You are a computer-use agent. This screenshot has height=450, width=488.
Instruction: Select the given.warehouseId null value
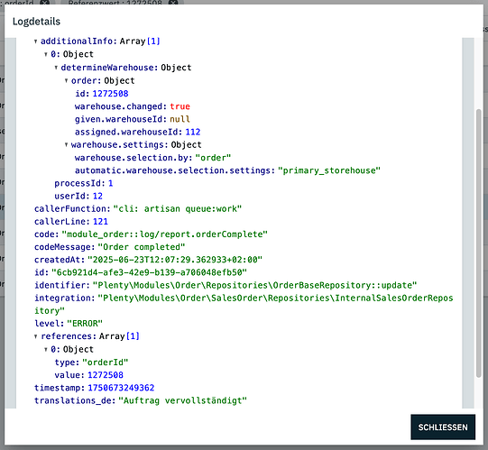coord(180,119)
